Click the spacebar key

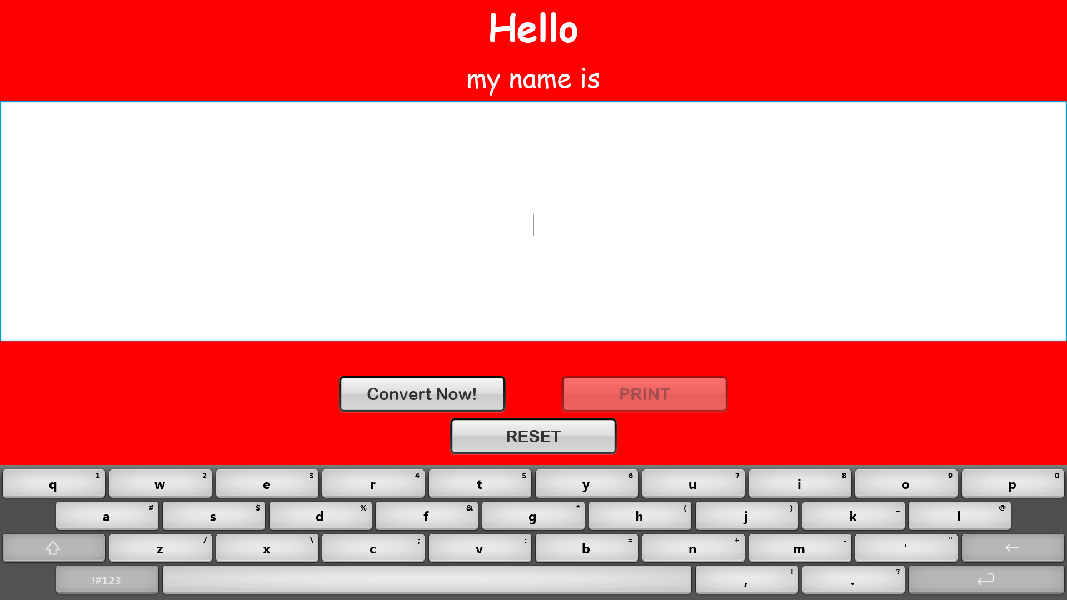coord(426,579)
